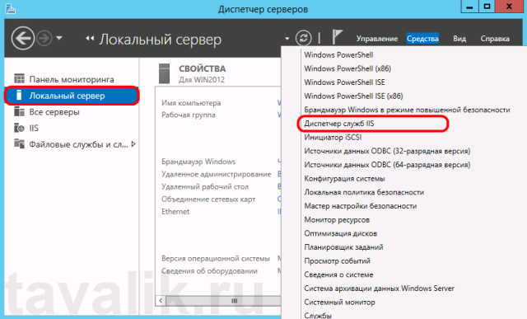Screen dimensions: 527x319
Task: Open the notifications flag icon
Action: [337, 36]
